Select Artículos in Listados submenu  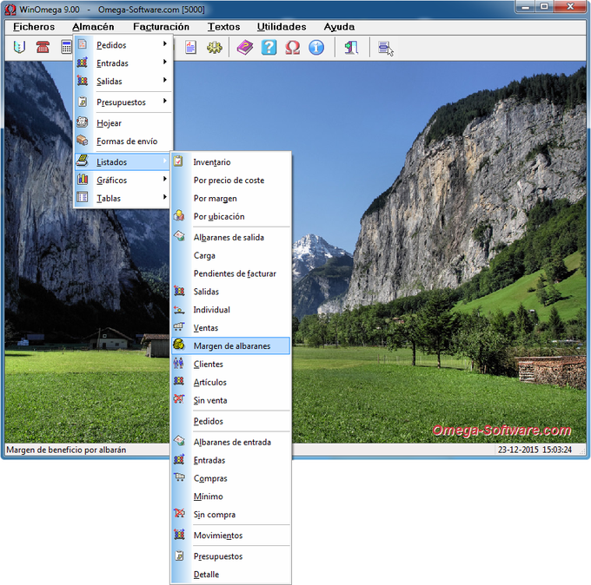pos(230,382)
